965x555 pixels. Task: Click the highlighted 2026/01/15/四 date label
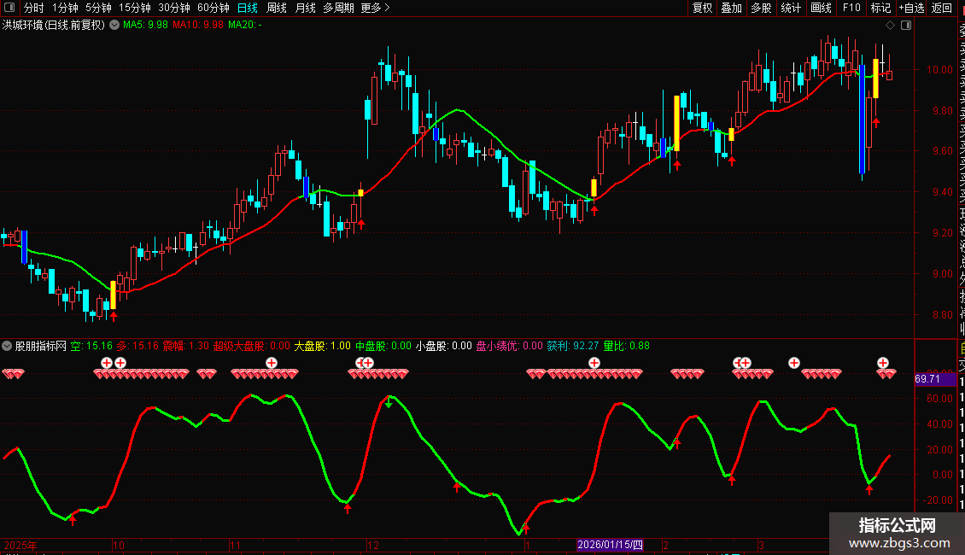tap(611, 545)
